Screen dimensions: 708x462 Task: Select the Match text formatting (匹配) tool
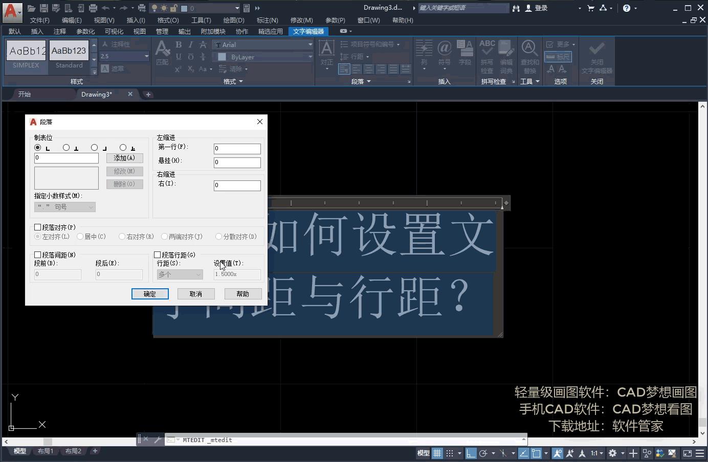coord(162,53)
